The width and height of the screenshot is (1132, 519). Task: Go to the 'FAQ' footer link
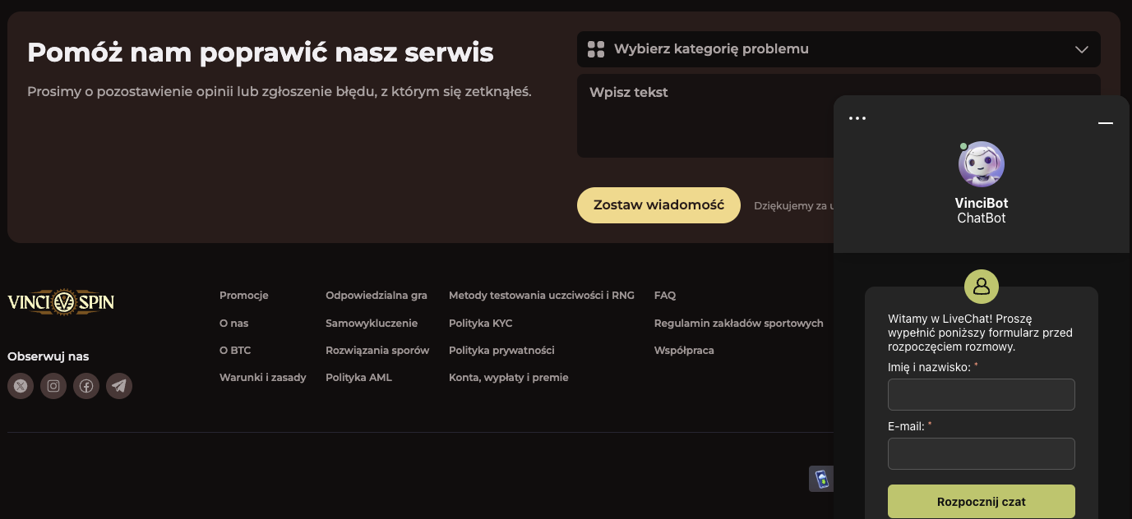click(664, 296)
